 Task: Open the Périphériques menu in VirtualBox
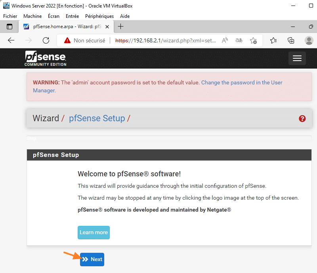pyautogui.click(x=99, y=16)
